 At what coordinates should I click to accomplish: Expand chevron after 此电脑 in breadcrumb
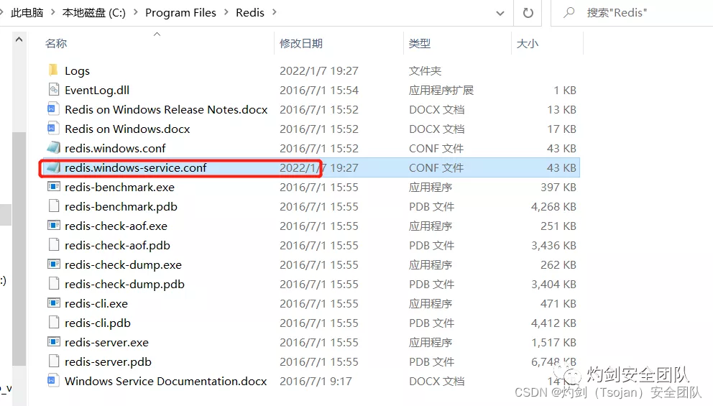52,12
